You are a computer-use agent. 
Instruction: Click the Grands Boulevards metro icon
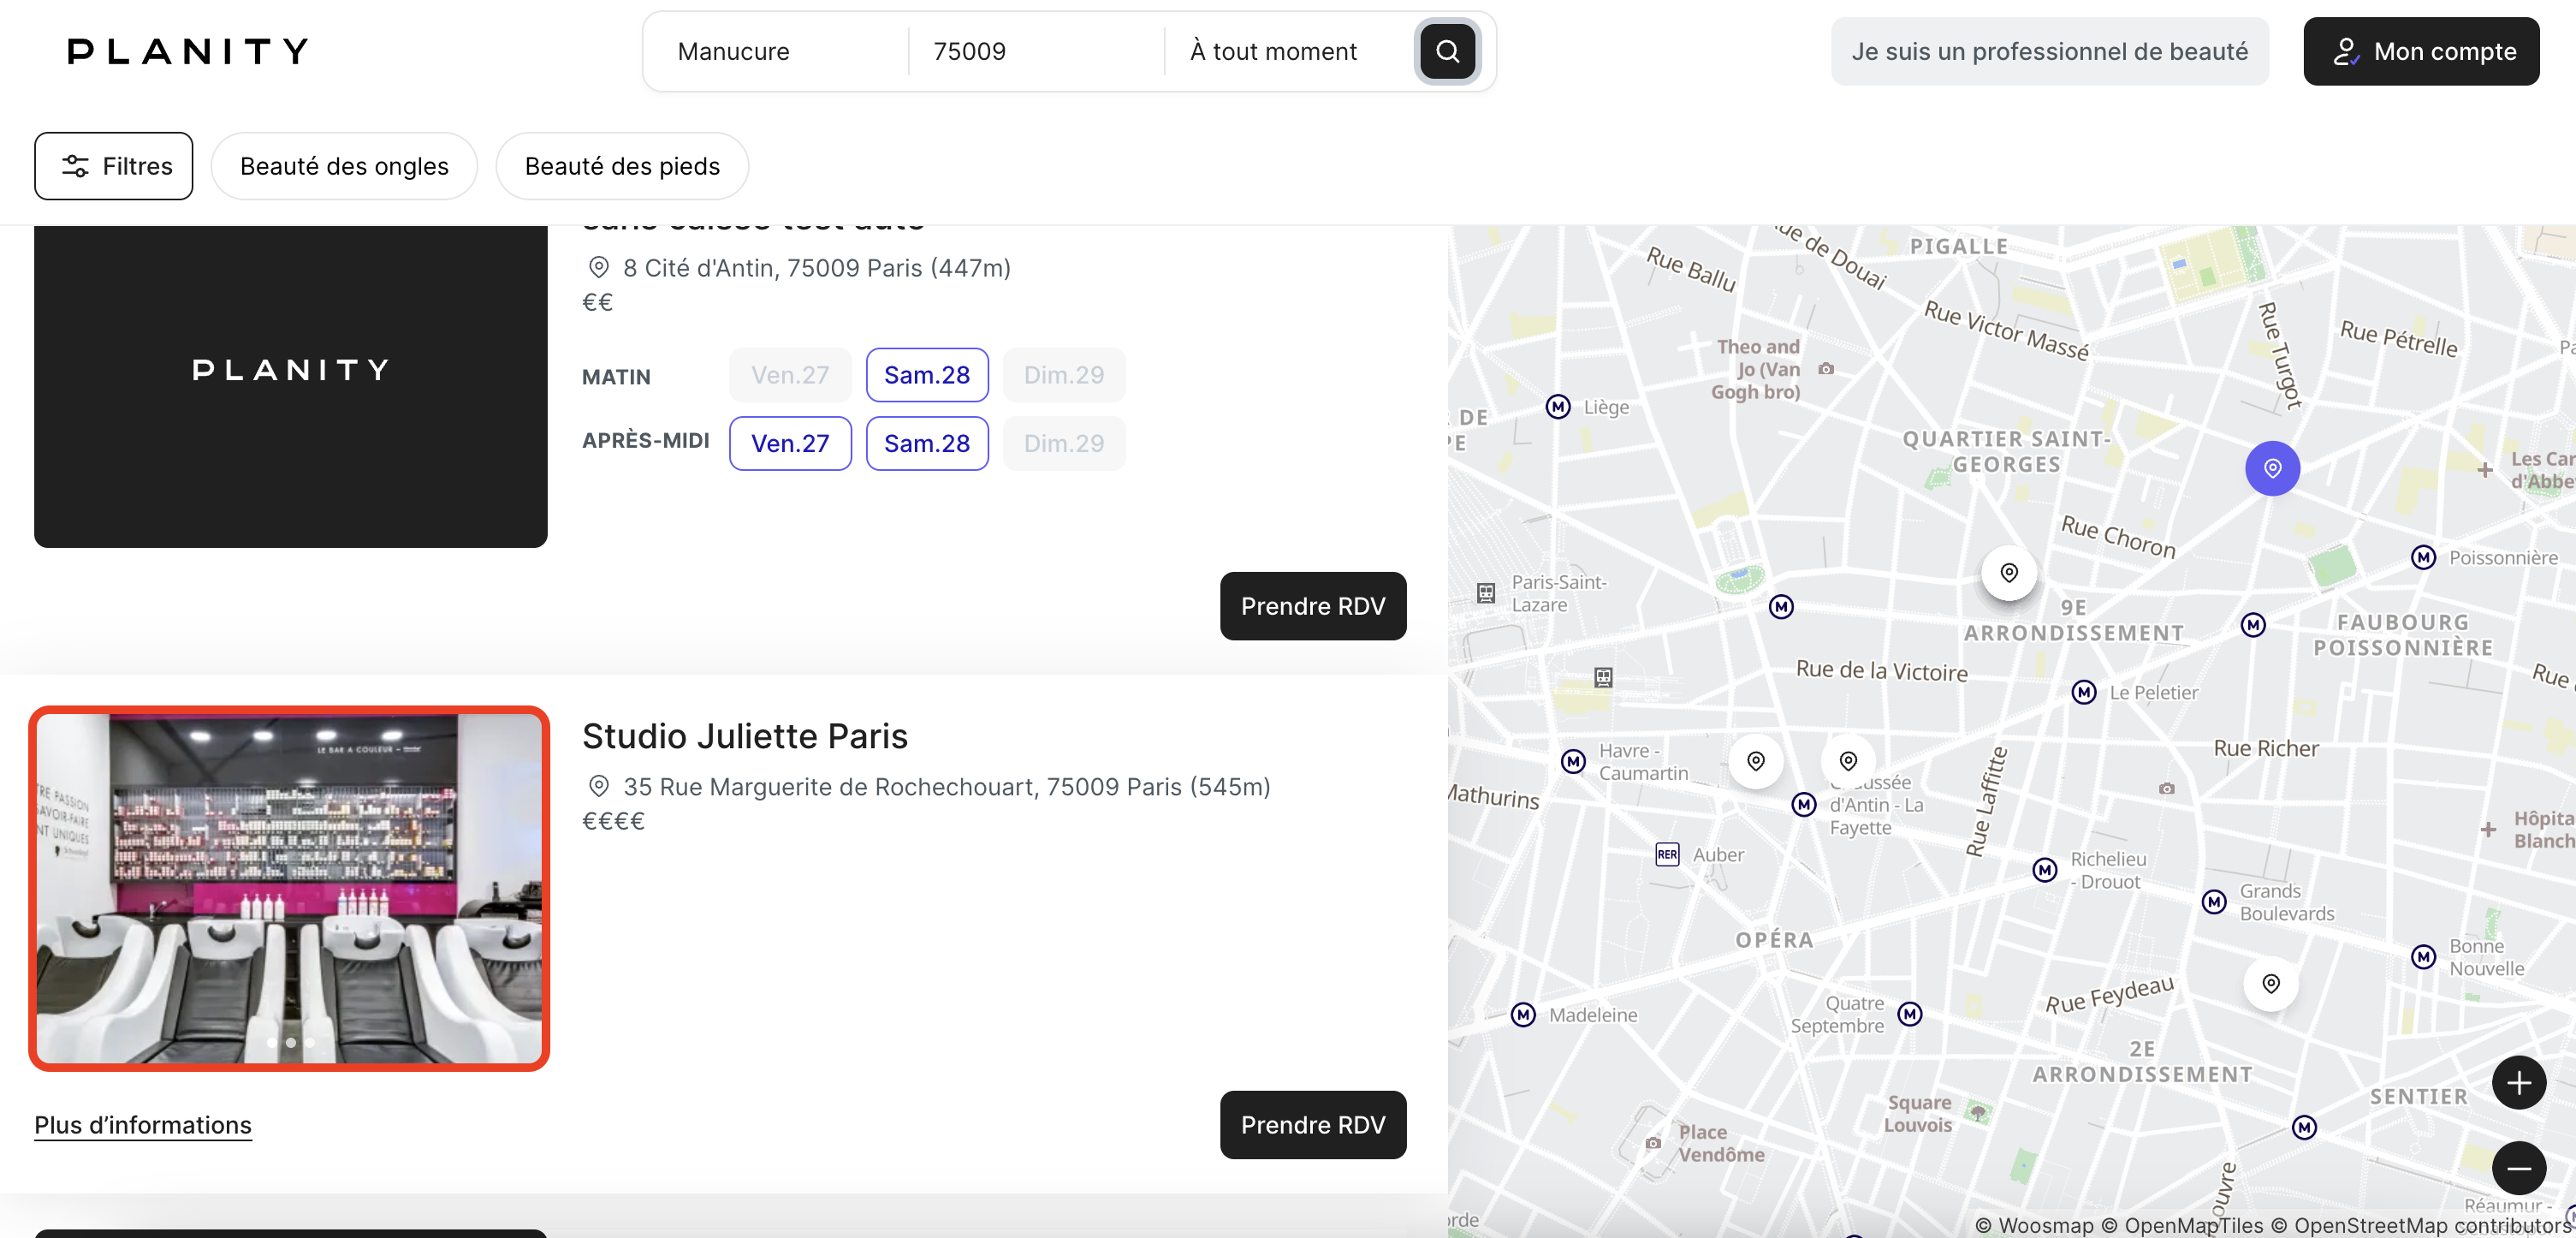tap(2214, 902)
